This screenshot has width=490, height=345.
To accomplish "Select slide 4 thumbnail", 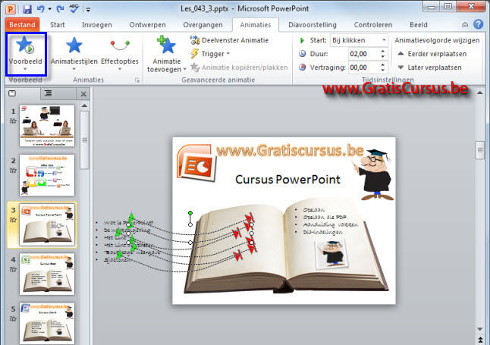I will click(47, 274).
